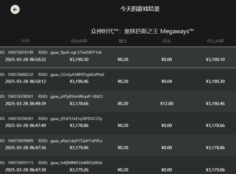Select timestamp 2025-03-28 06:50:22

point(26,60)
